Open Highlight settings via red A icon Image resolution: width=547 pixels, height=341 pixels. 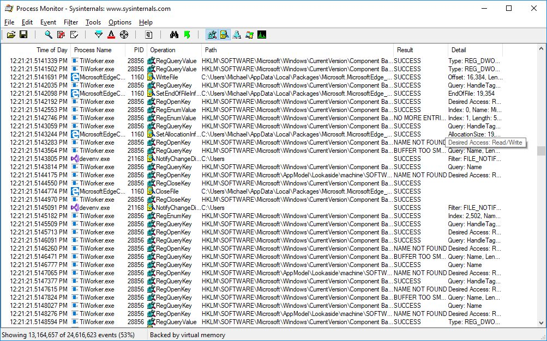[x=111, y=35]
